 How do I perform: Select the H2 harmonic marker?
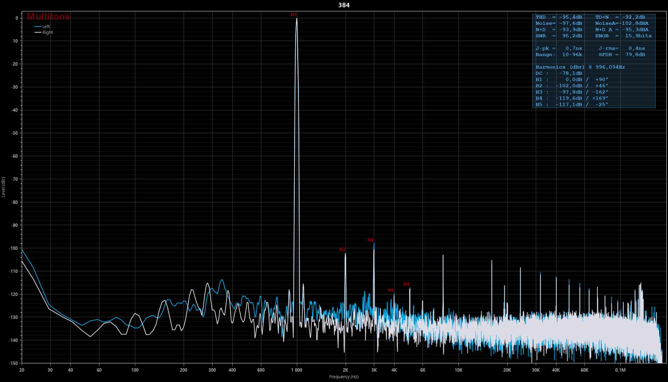(x=342, y=249)
